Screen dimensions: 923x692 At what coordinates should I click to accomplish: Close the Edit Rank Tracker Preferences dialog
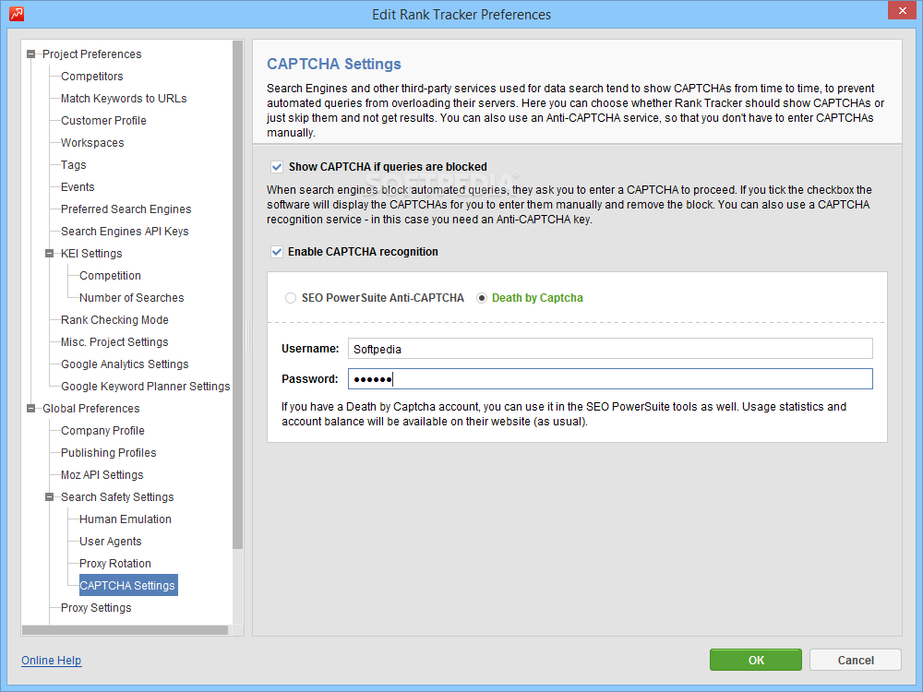coord(903,10)
